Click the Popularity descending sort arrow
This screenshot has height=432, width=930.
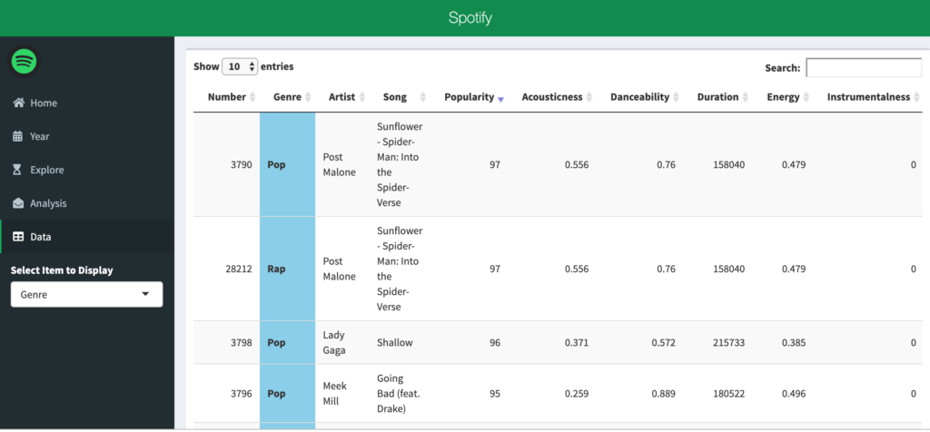click(500, 98)
